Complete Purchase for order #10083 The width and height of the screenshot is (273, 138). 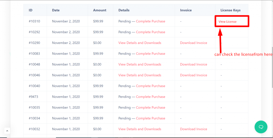pos(150,54)
